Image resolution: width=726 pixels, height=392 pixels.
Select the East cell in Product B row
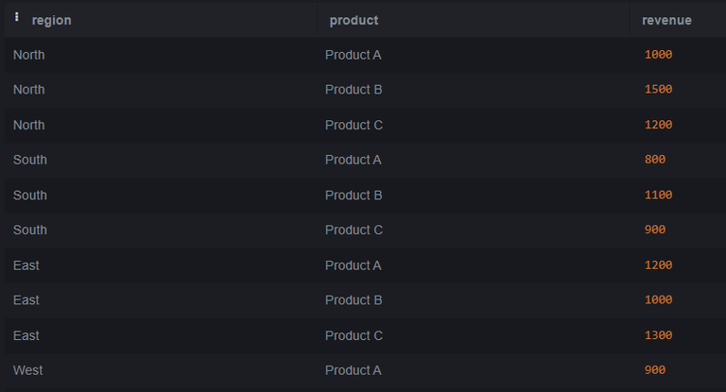click(x=26, y=299)
